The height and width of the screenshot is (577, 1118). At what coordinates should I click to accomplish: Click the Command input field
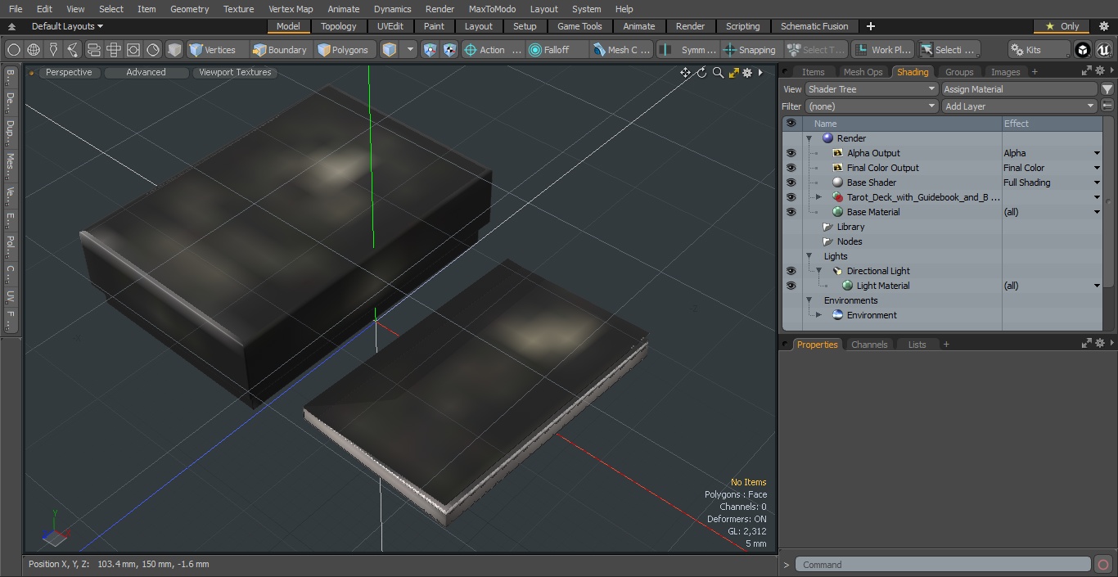[943, 565]
